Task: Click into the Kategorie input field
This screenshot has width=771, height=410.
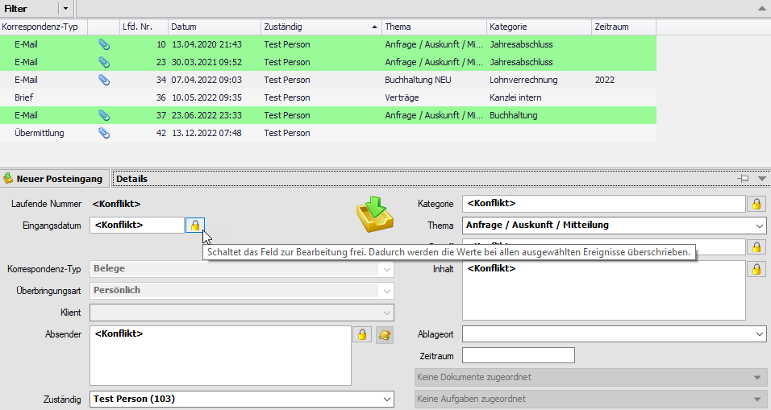Action: 604,204
